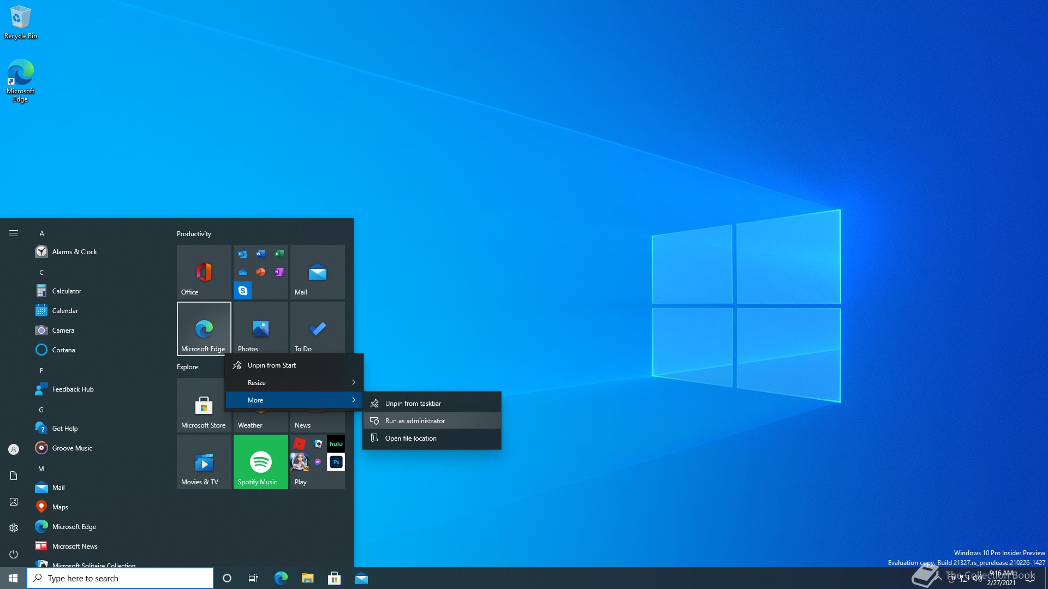
Task: Select Unpin from Start
Action: tap(294, 365)
